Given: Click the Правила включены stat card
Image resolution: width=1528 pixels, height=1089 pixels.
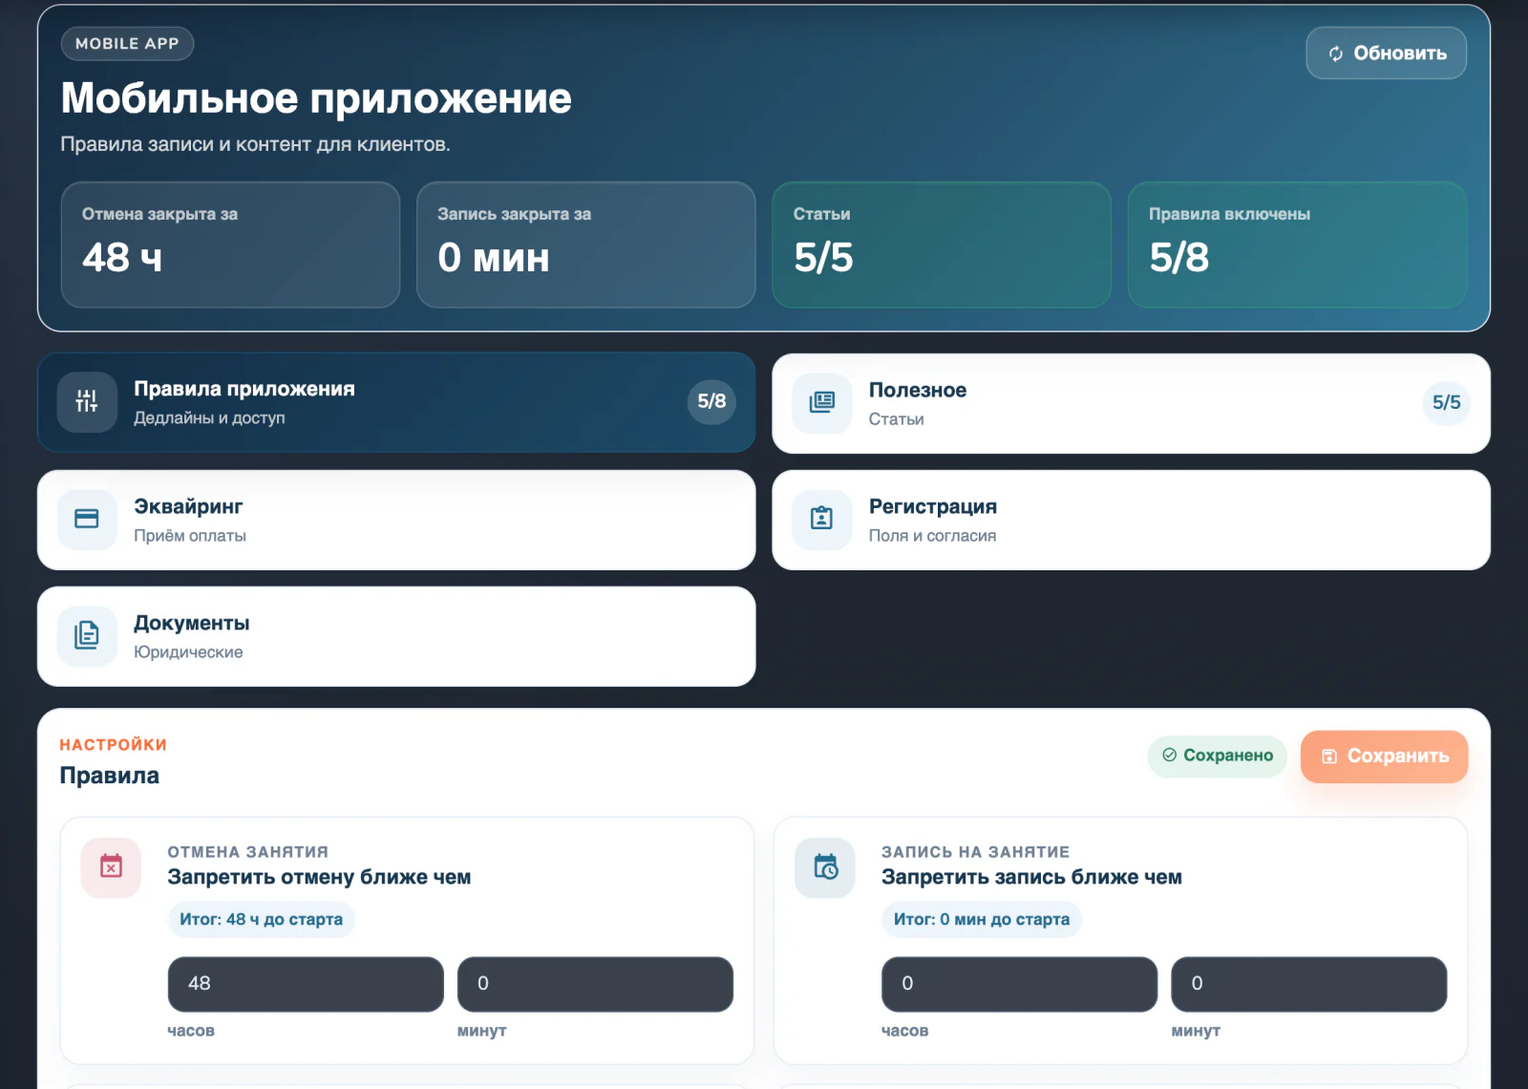Looking at the screenshot, I should tap(1297, 245).
